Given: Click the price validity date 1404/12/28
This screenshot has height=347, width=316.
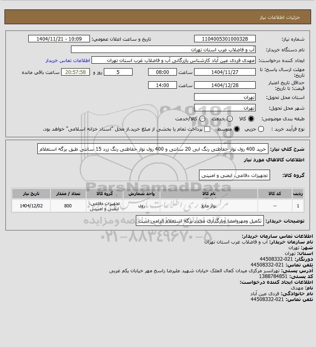Looking at the screenshot, I should (x=224, y=85).
